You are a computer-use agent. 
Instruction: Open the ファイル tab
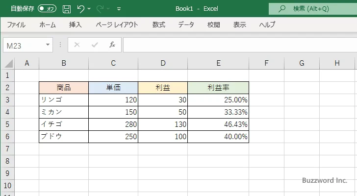pyautogui.click(x=16, y=24)
